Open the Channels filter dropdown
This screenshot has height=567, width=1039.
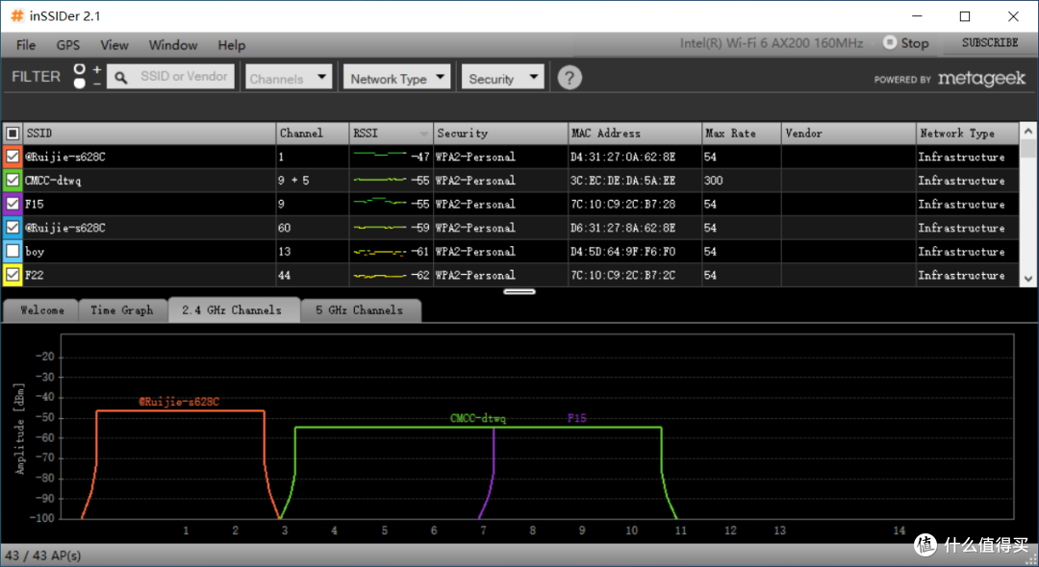[x=289, y=78]
